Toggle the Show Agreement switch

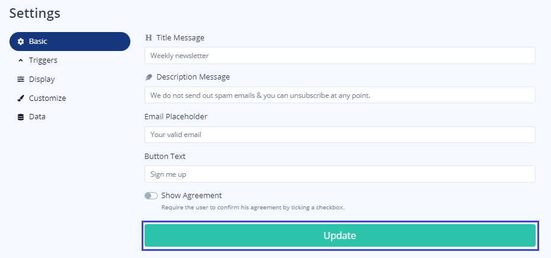click(151, 196)
